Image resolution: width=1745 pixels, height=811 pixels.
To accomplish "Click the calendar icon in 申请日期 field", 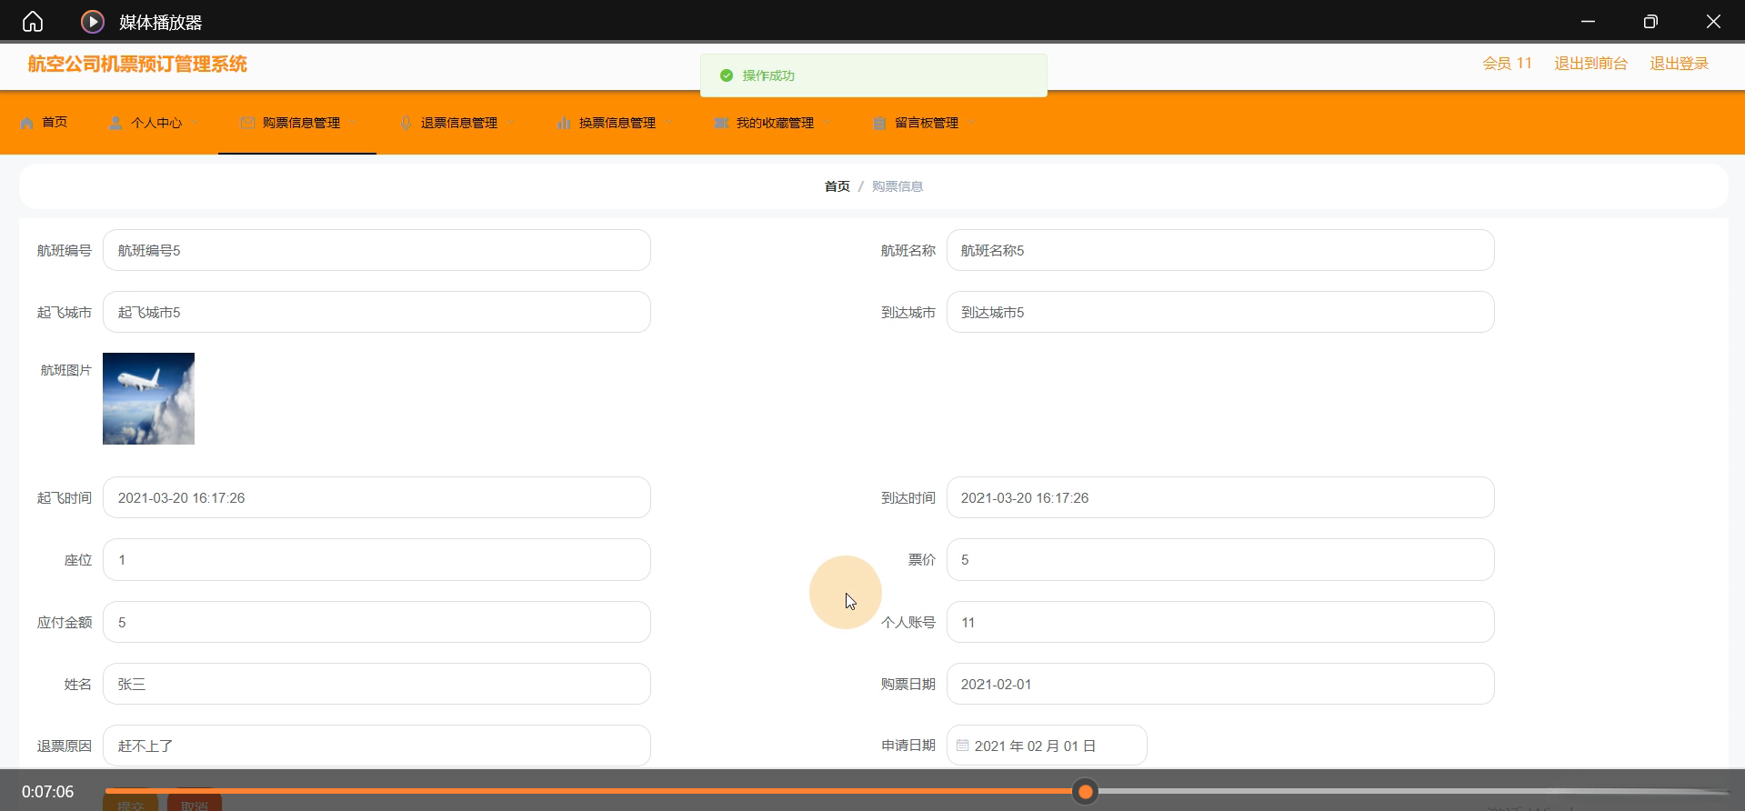I will [962, 746].
